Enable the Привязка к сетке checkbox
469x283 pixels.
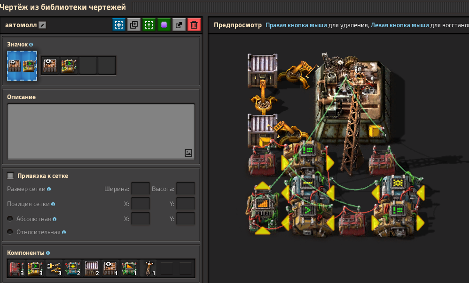[x=10, y=176]
